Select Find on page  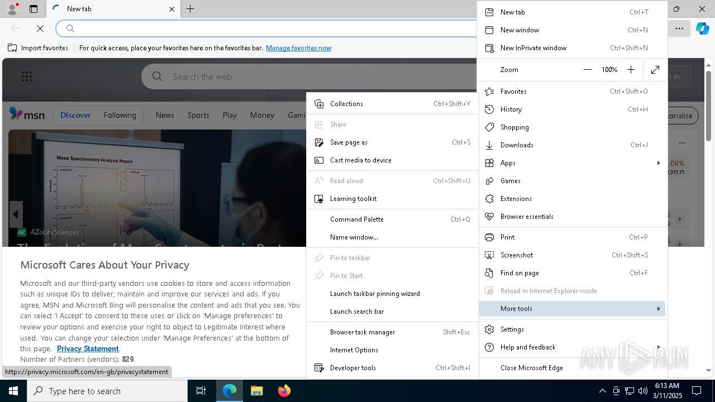[572, 273]
